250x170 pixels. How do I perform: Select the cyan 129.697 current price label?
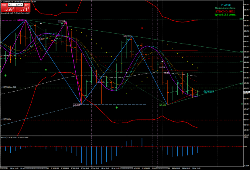[209, 92]
